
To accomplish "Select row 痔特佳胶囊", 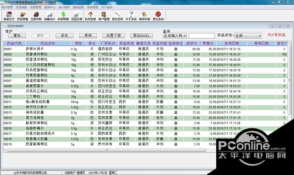I will (145, 113).
